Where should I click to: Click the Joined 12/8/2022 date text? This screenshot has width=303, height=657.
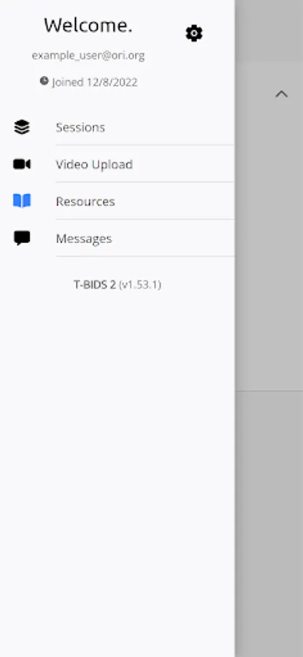(95, 82)
